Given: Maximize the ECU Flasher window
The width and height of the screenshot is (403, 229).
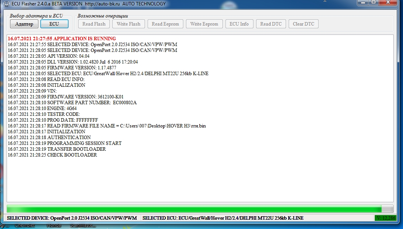Looking at the screenshot, I should [374, 3].
